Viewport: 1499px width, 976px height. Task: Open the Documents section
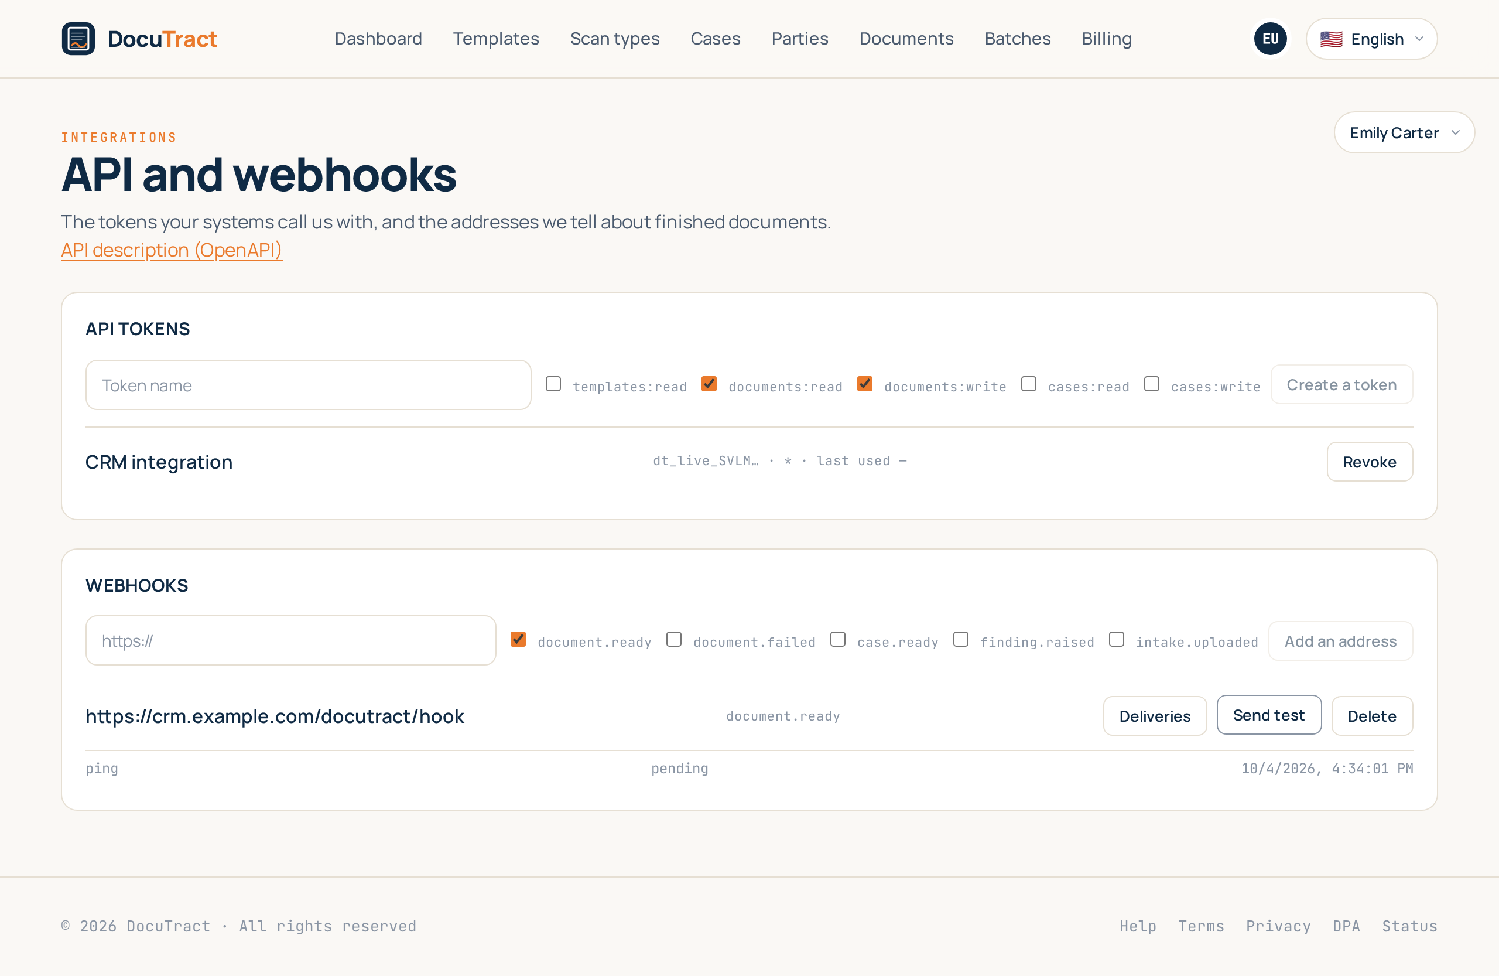[906, 39]
